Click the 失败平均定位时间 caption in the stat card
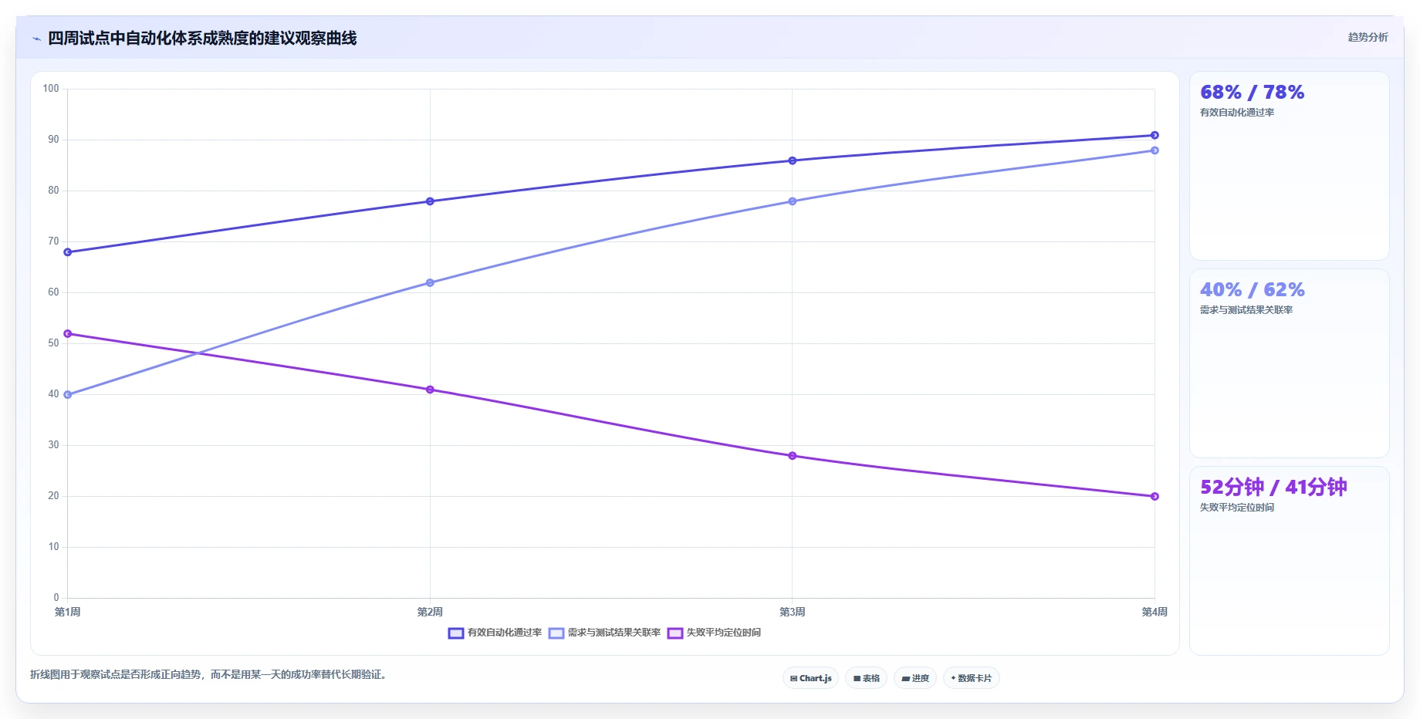1420x719 pixels. (1237, 508)
